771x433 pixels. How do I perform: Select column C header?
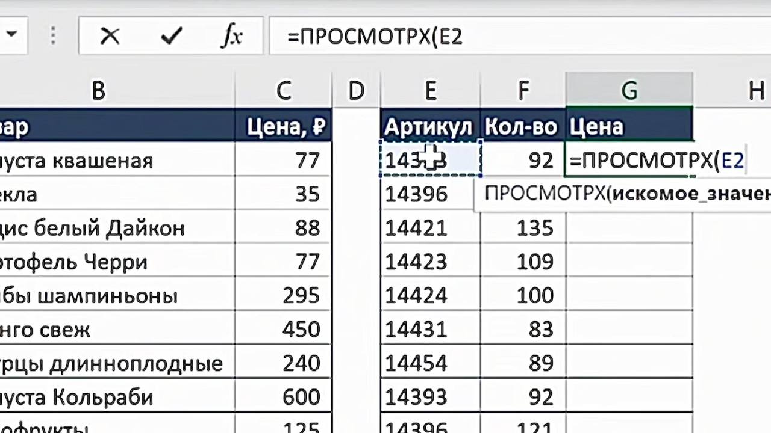(x=283, y=90)
